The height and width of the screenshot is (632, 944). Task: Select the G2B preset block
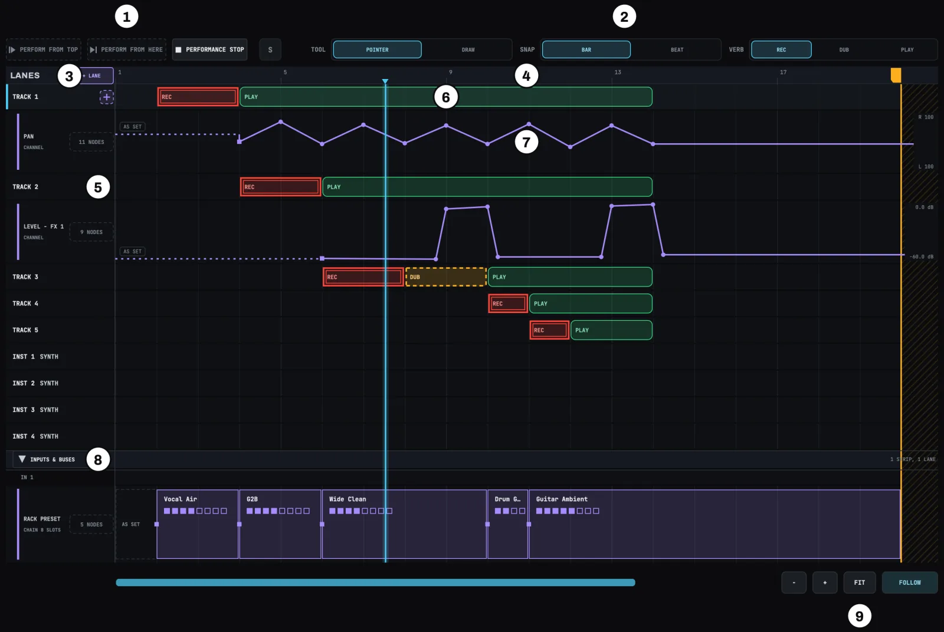click(x=280, y=524)
